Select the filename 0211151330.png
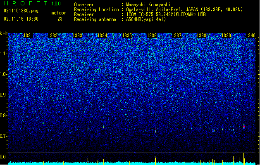This screenshot has width=260, height=165. (x=21, y=11)
